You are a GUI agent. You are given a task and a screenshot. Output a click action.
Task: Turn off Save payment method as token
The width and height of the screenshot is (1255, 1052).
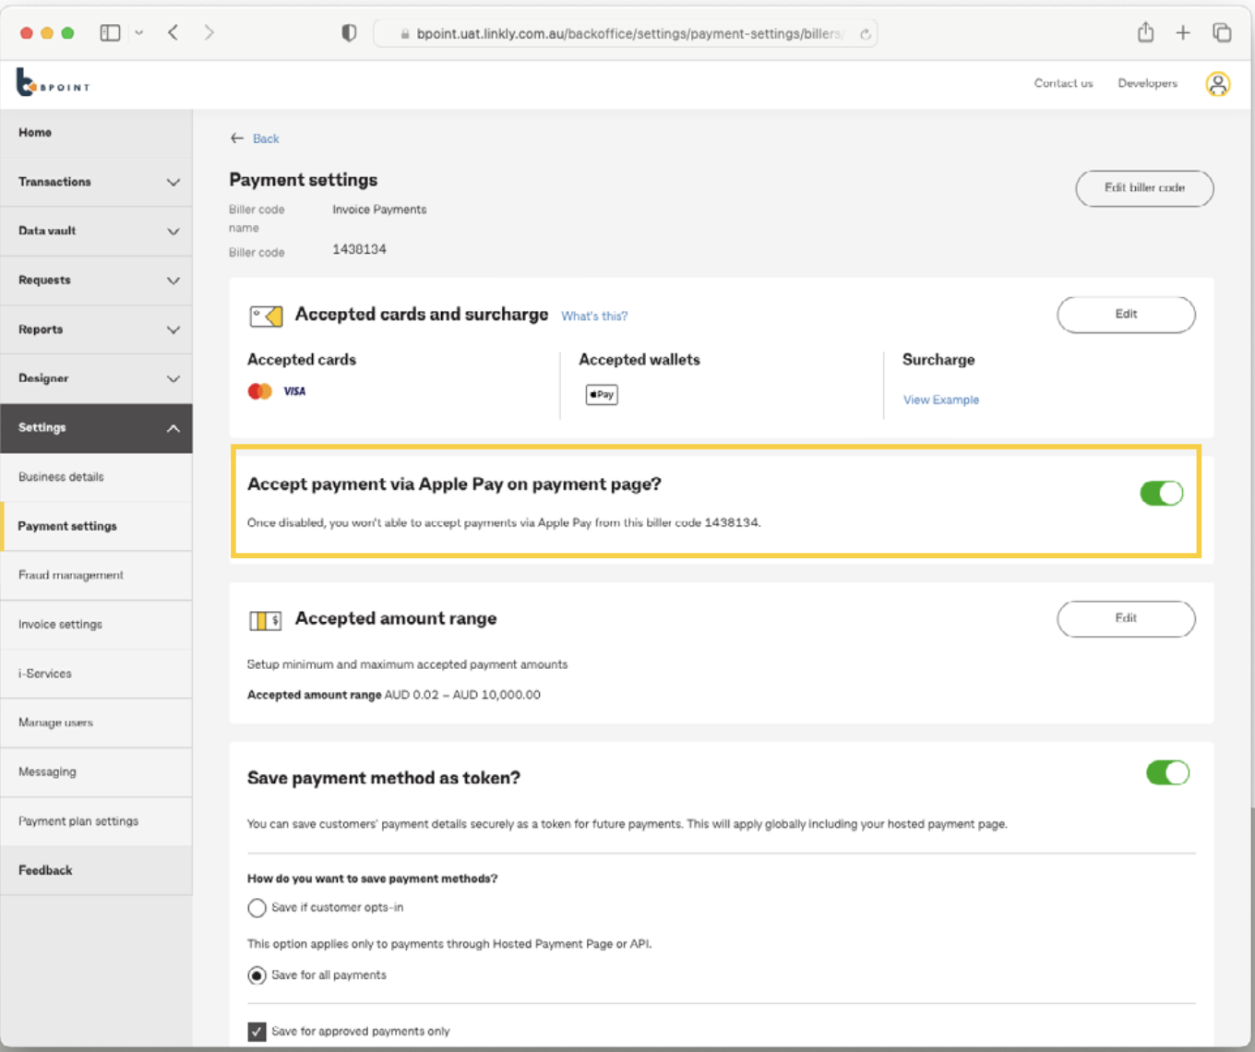pyautogui.click(x=1168, y=773)
